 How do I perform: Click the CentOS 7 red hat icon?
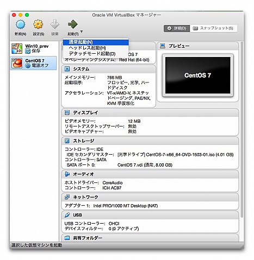point(17,63)
